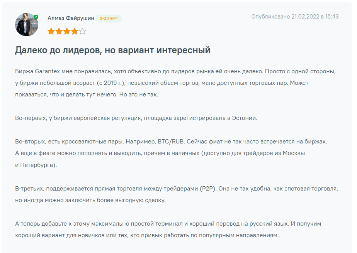Open Алмаз Файрушин's avatar photo
Image resolution: width=357 pixels, height=253 pixels.
26,25
